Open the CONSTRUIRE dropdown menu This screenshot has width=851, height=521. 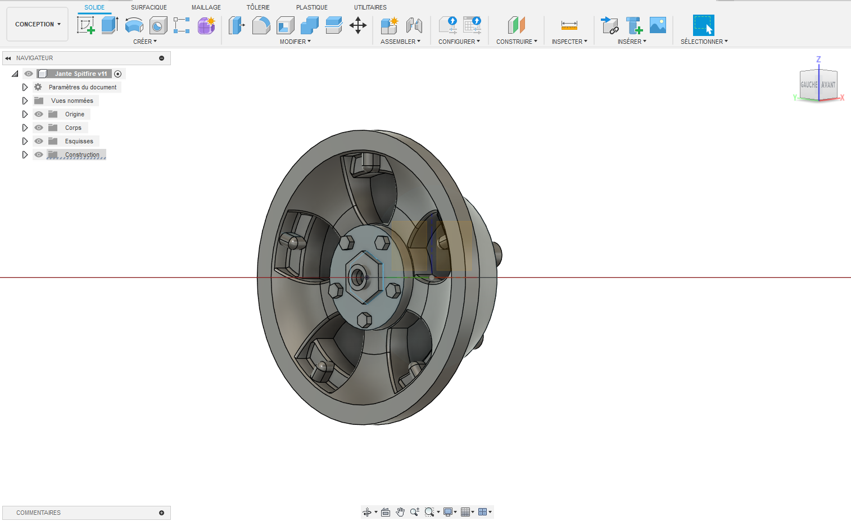(517, 42)
